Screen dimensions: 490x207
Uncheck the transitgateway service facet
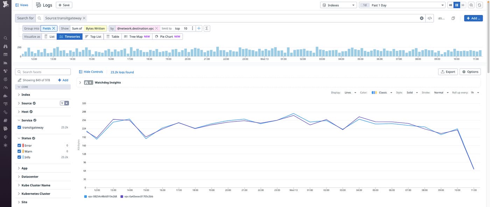(19, 127)
